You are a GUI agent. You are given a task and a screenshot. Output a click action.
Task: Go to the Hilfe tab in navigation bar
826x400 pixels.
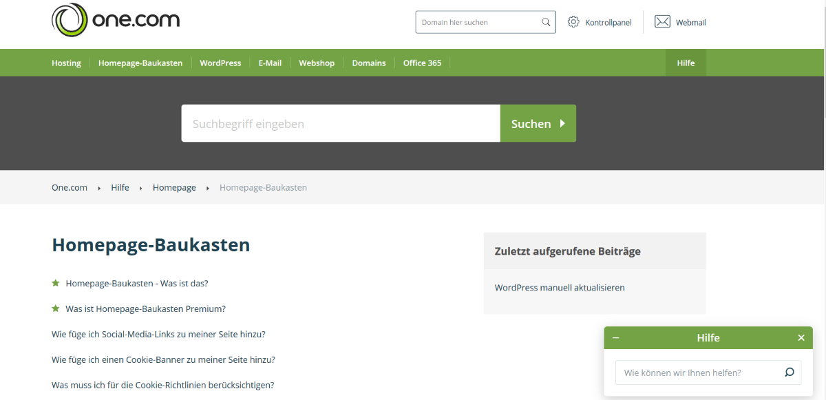click(686, 63)
